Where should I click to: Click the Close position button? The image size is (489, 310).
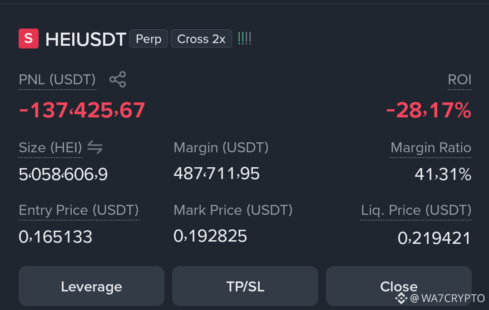[399, 286]
